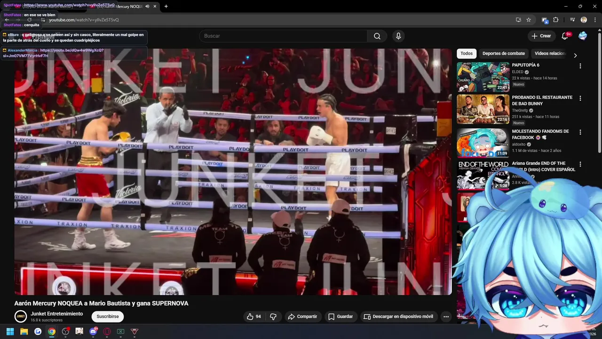Viewport: 602px width, 339px height.
Task: Open Chrome from the taskbar
Action: [52, 331]
